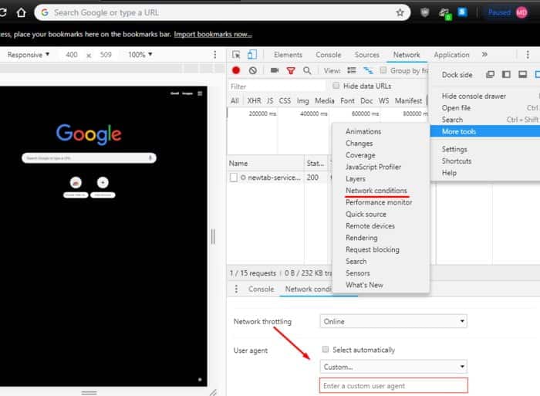
Task: Click the custom user agent input field
Action: pos(393,386)
